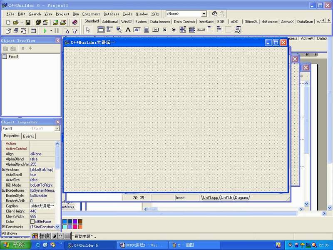The width and height of the screenshot is (333, 250).
Task: Switch to the Data Controls palette tab
Action: [184, 22]
